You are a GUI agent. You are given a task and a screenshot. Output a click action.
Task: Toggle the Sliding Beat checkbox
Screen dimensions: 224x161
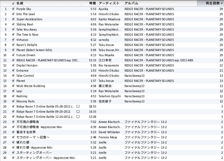[x=13, y=24]
